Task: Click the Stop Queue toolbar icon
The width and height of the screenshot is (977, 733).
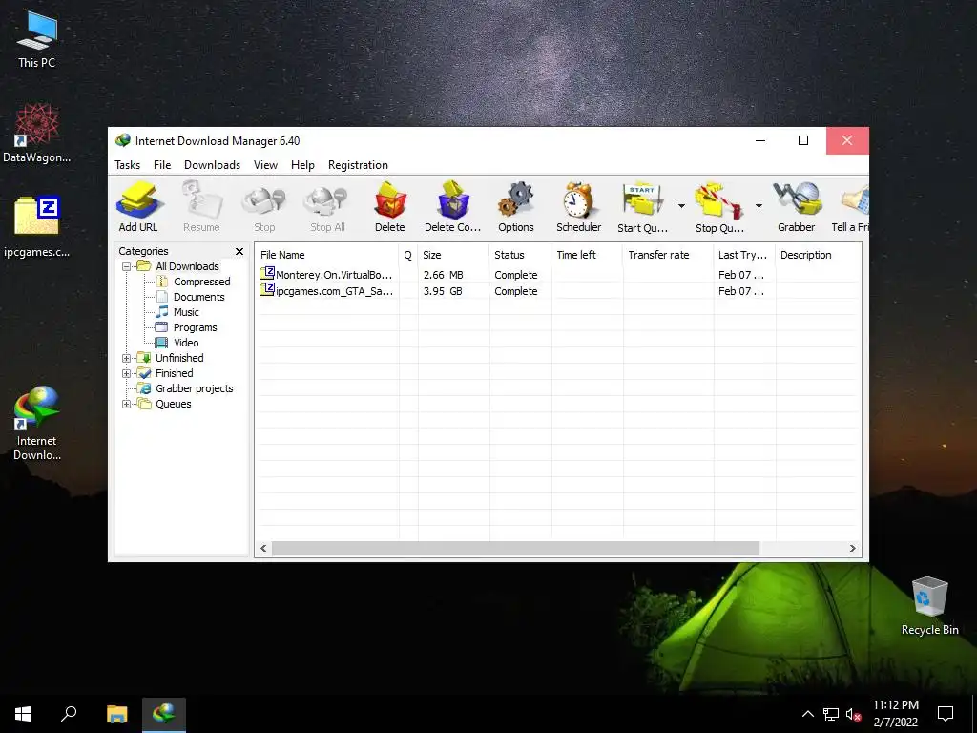Action: pyautogui.click(x=719, y=207)
